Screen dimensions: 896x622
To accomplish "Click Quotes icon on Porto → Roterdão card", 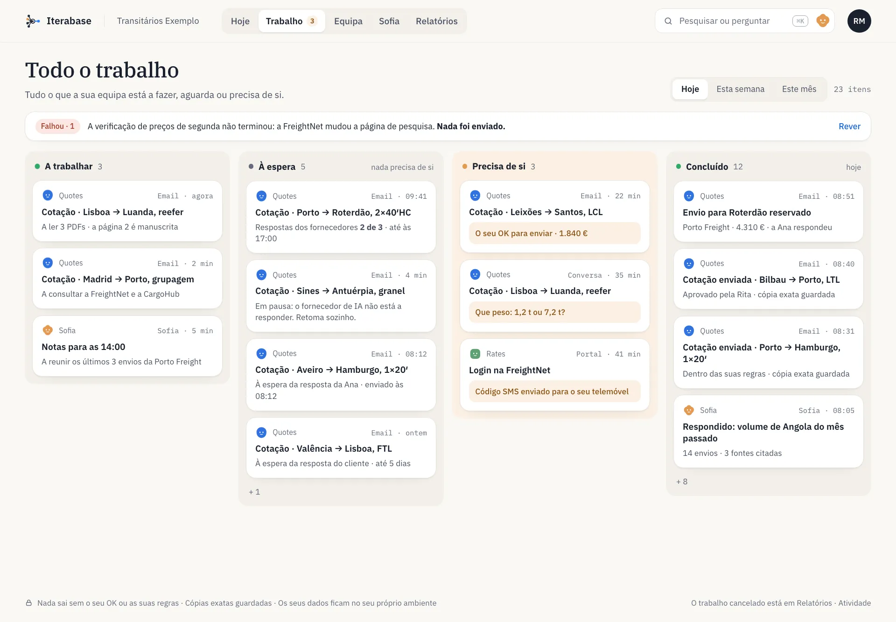I will (261, 196).
